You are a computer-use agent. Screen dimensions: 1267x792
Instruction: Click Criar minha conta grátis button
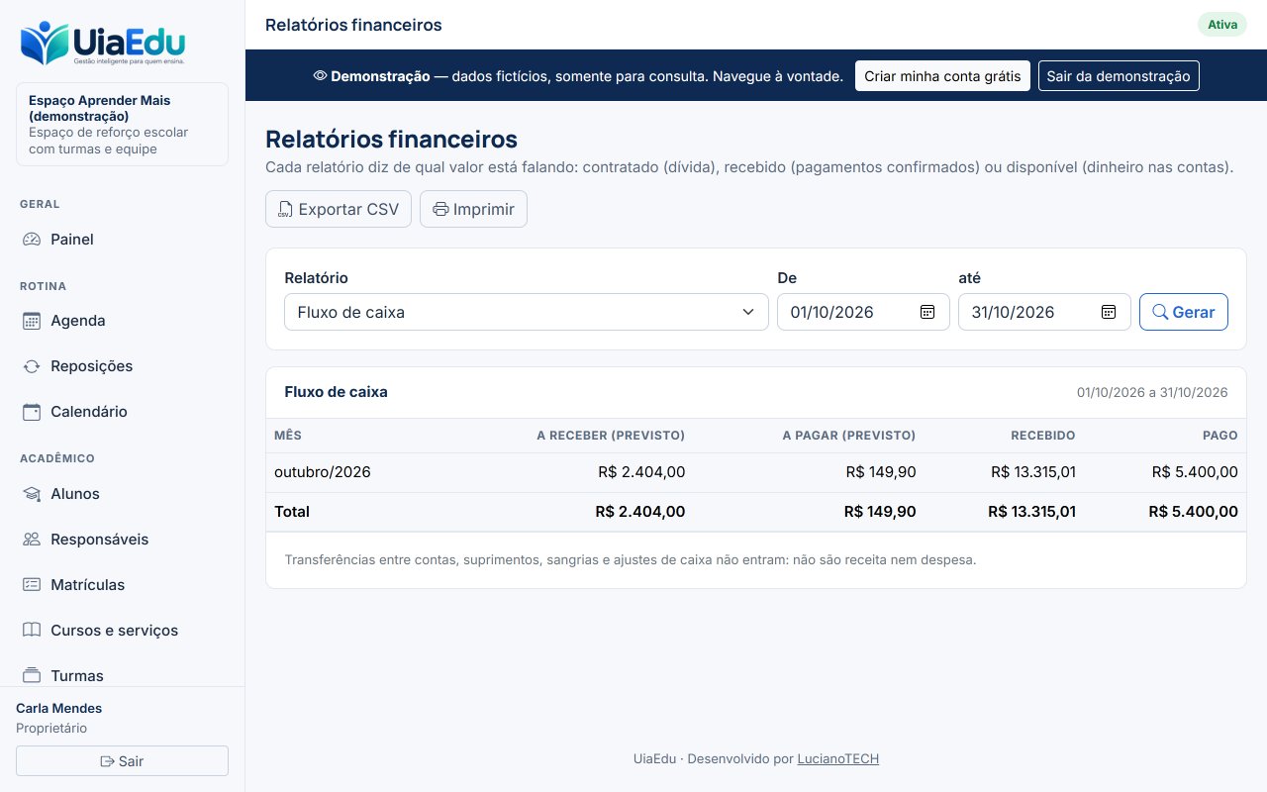point(942,76)
